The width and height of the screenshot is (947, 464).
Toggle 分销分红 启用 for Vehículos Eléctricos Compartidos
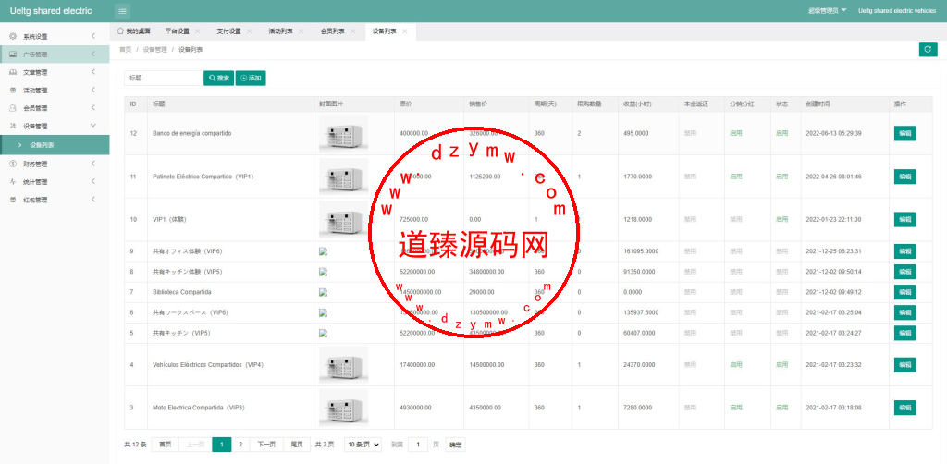(x=735, y=365)
